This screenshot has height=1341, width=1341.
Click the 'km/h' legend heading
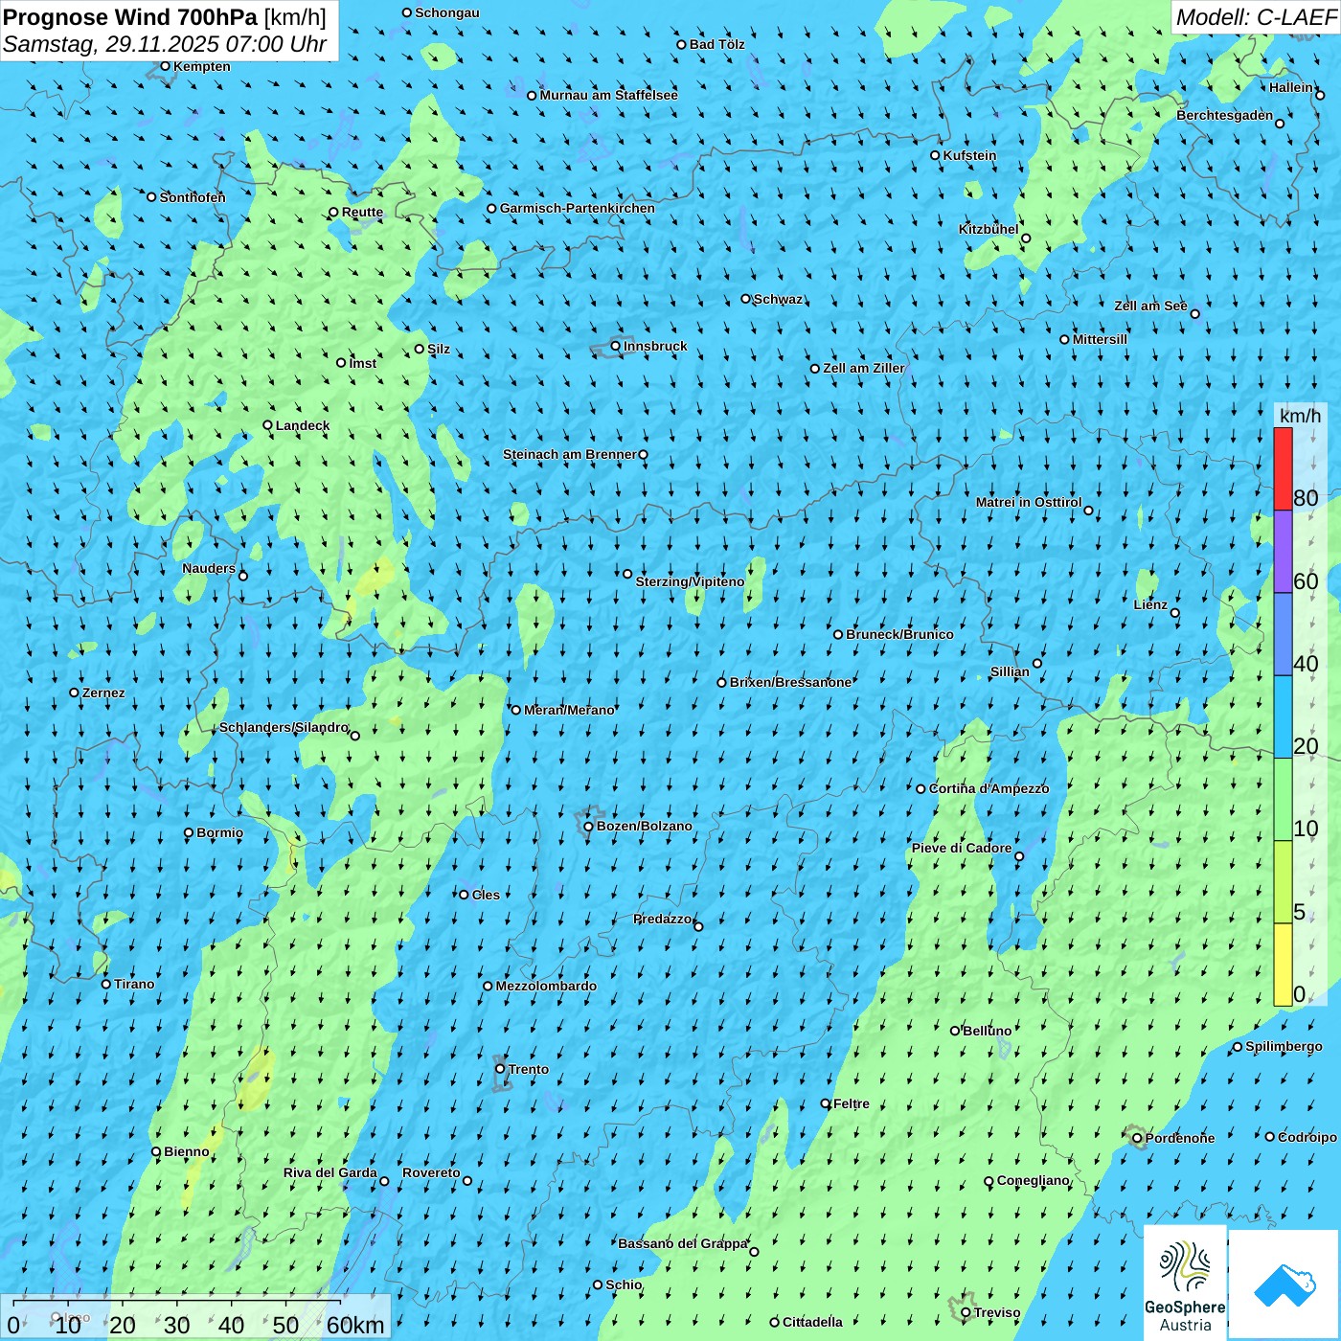coord(1300,415)
